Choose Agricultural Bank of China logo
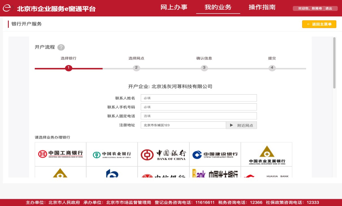This screenshot has width=342, height=206. point(112,154)
